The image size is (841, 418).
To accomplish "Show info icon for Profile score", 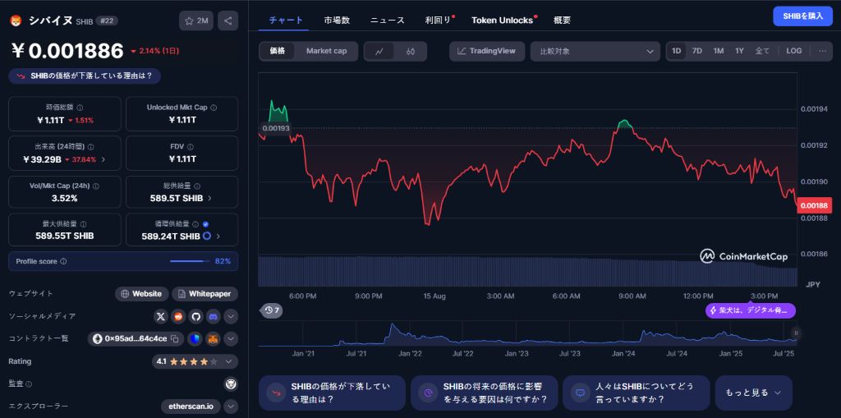I will (63, 261).
